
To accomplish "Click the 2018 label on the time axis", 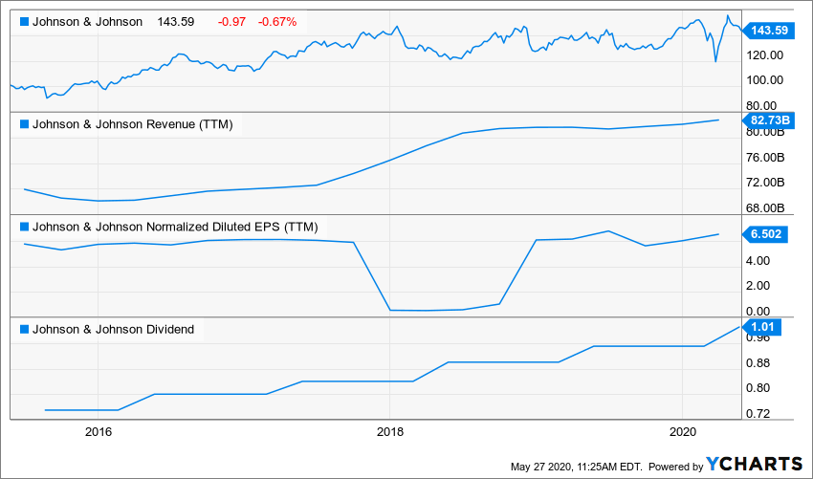I will pos(390,431).
